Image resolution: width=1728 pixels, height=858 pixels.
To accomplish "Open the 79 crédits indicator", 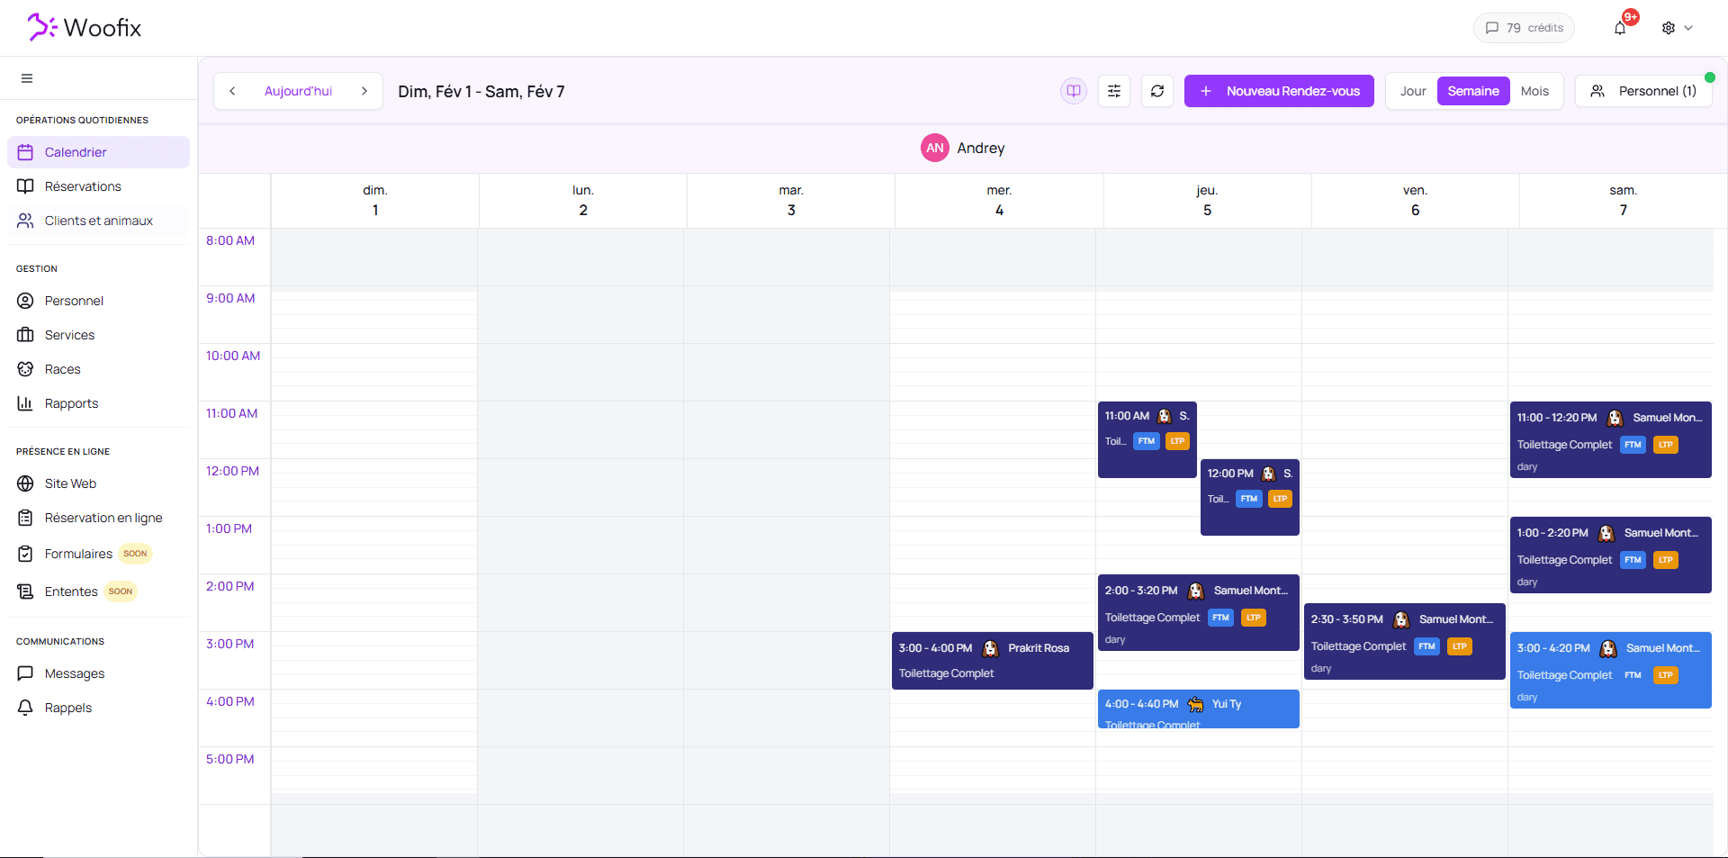I will click(x=1524, y=28).
